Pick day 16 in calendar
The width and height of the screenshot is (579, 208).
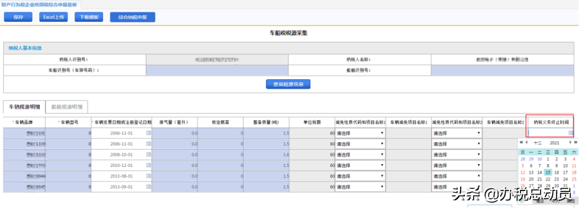click(557, 172)
